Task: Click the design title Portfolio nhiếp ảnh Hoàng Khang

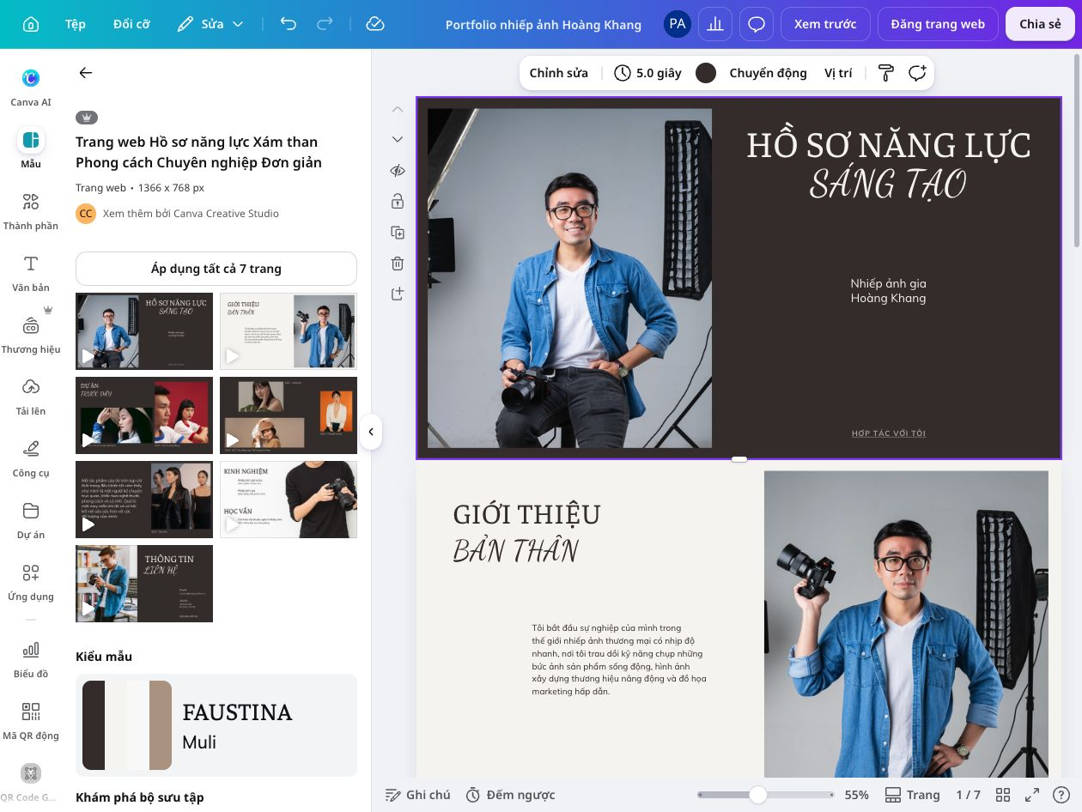Action: point(544,24)
